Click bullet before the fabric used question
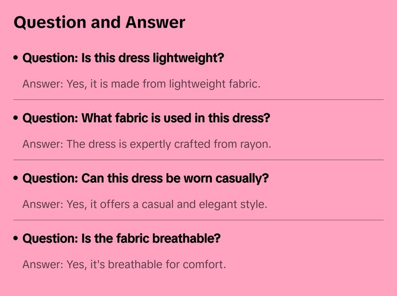 click(16, 119)
